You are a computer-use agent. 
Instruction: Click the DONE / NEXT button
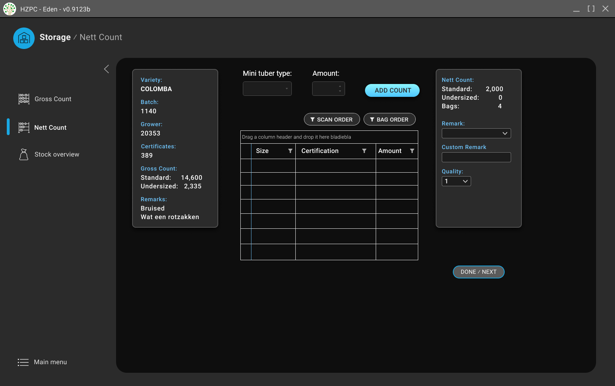(479, 272)
